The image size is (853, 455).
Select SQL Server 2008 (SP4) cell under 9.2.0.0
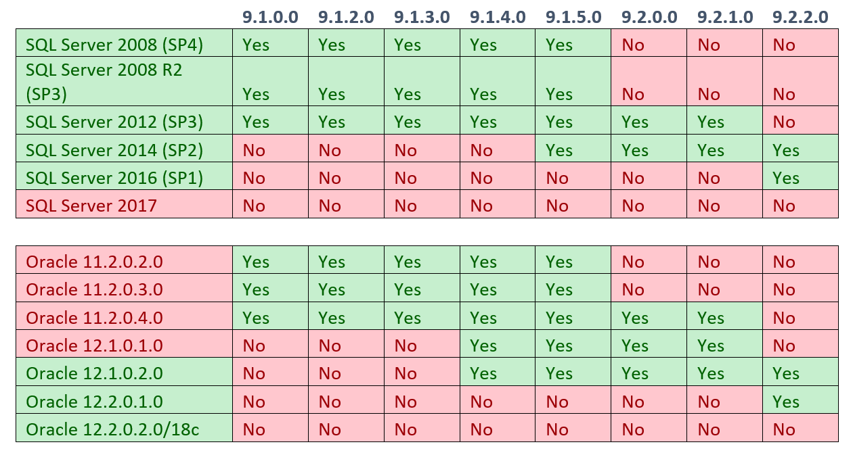pyautogui.click(x=632, y=45)
